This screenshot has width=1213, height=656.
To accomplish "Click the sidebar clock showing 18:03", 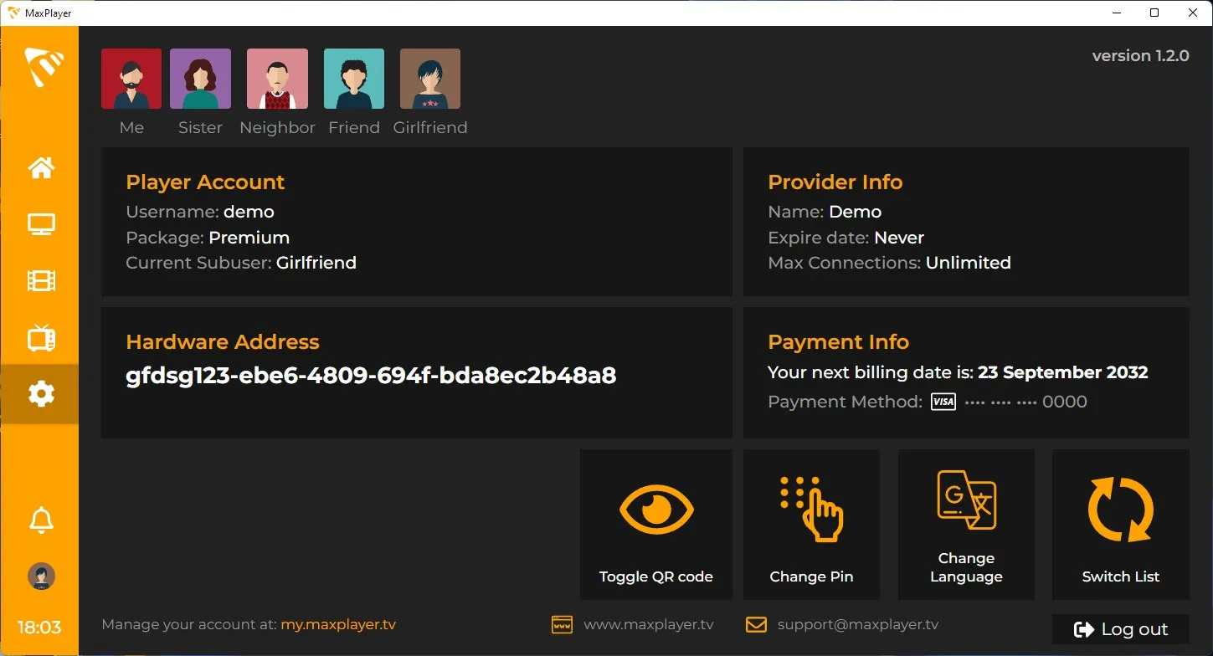I will click(x=39, y=627).
